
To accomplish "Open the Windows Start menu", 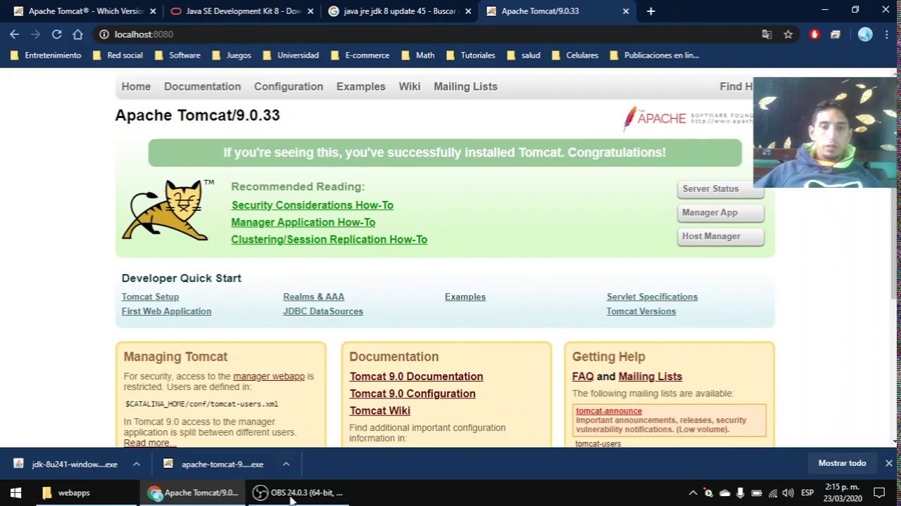I will point(15,493).
